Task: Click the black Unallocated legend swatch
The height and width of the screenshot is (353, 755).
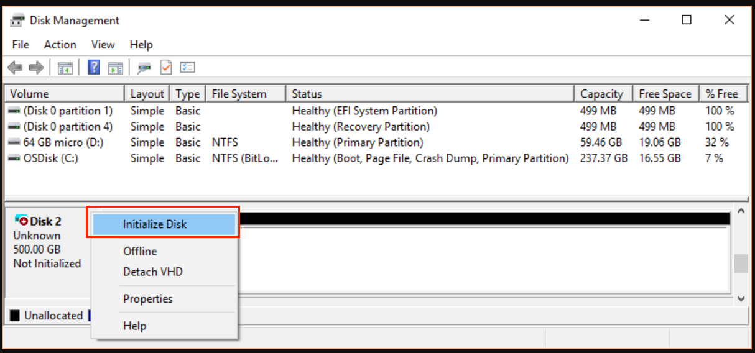Action: pyautogui.click(x=15, y=316)
